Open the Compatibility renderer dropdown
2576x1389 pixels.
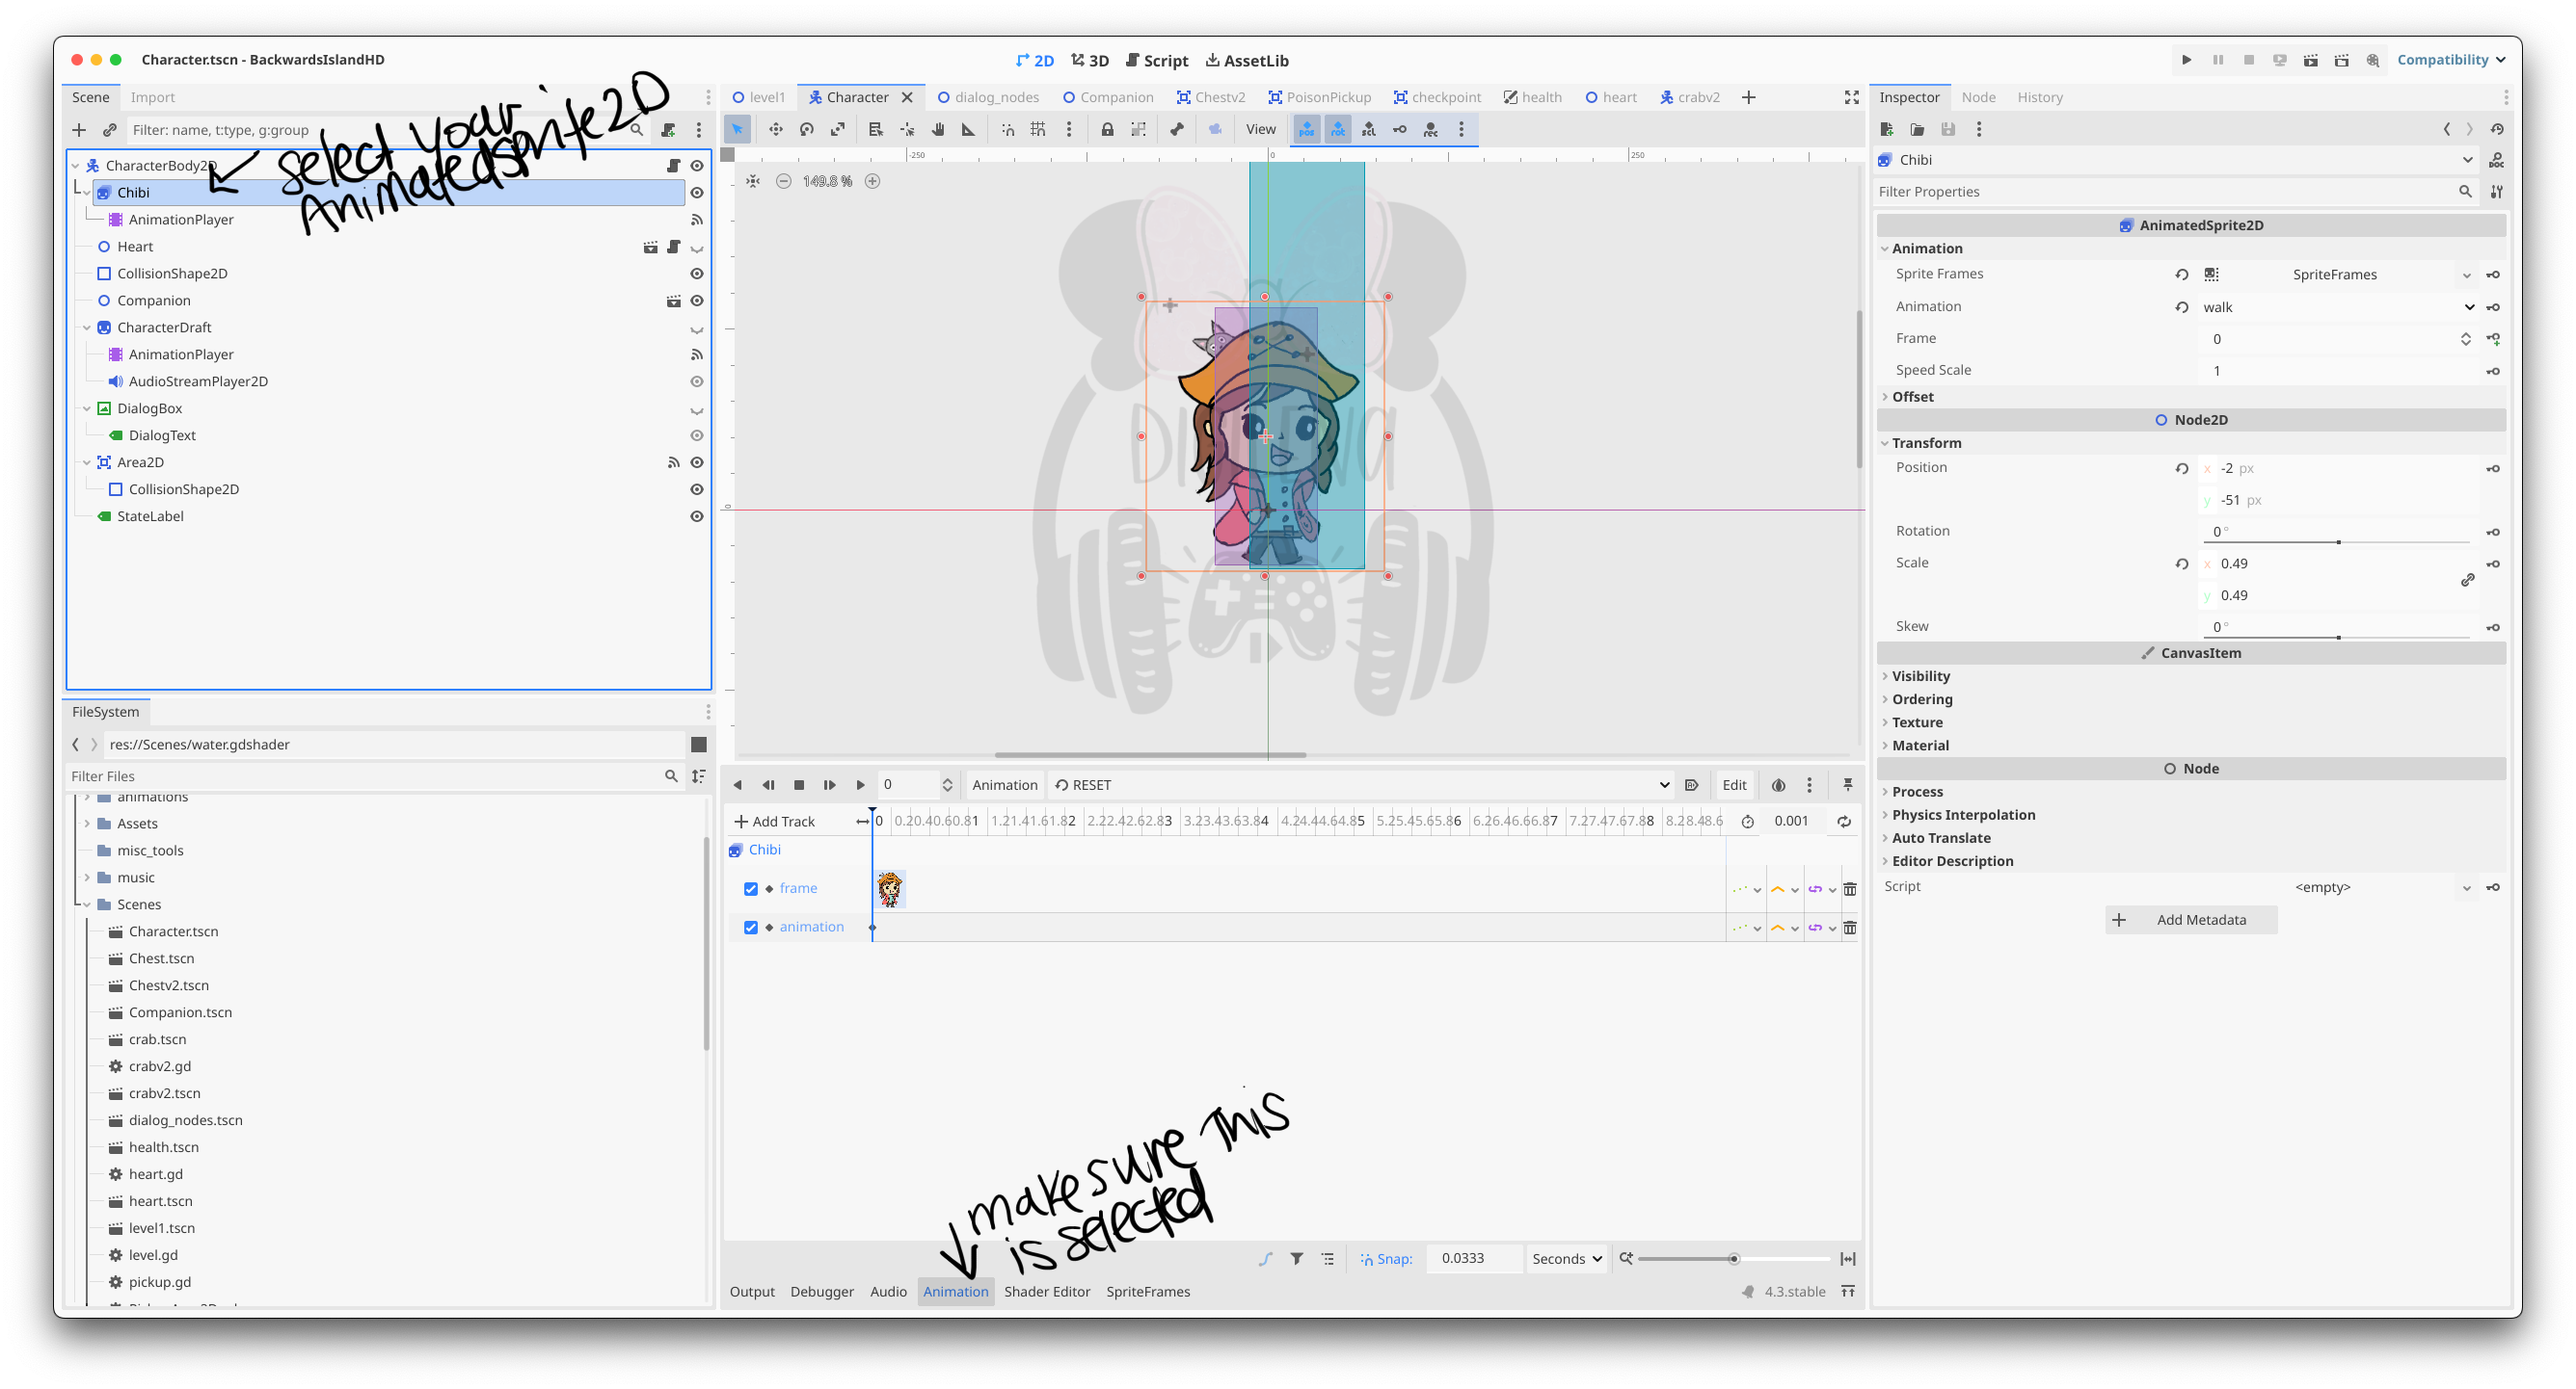tap(2451, 60)
